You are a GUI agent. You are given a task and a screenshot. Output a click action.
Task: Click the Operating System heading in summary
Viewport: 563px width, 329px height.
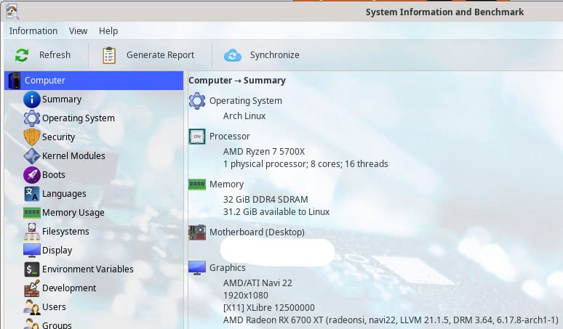pyautogui.click(x=246, y=101)
